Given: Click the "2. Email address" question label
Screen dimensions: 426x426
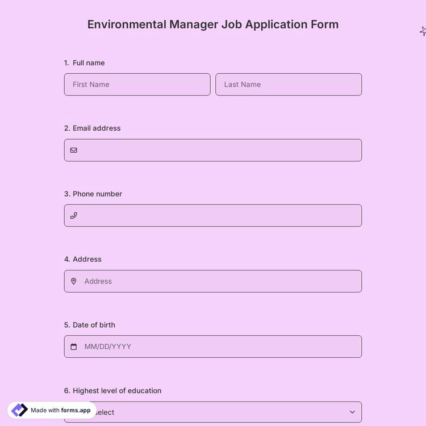Looking at the screenshot, I should [x=93, y=128].
